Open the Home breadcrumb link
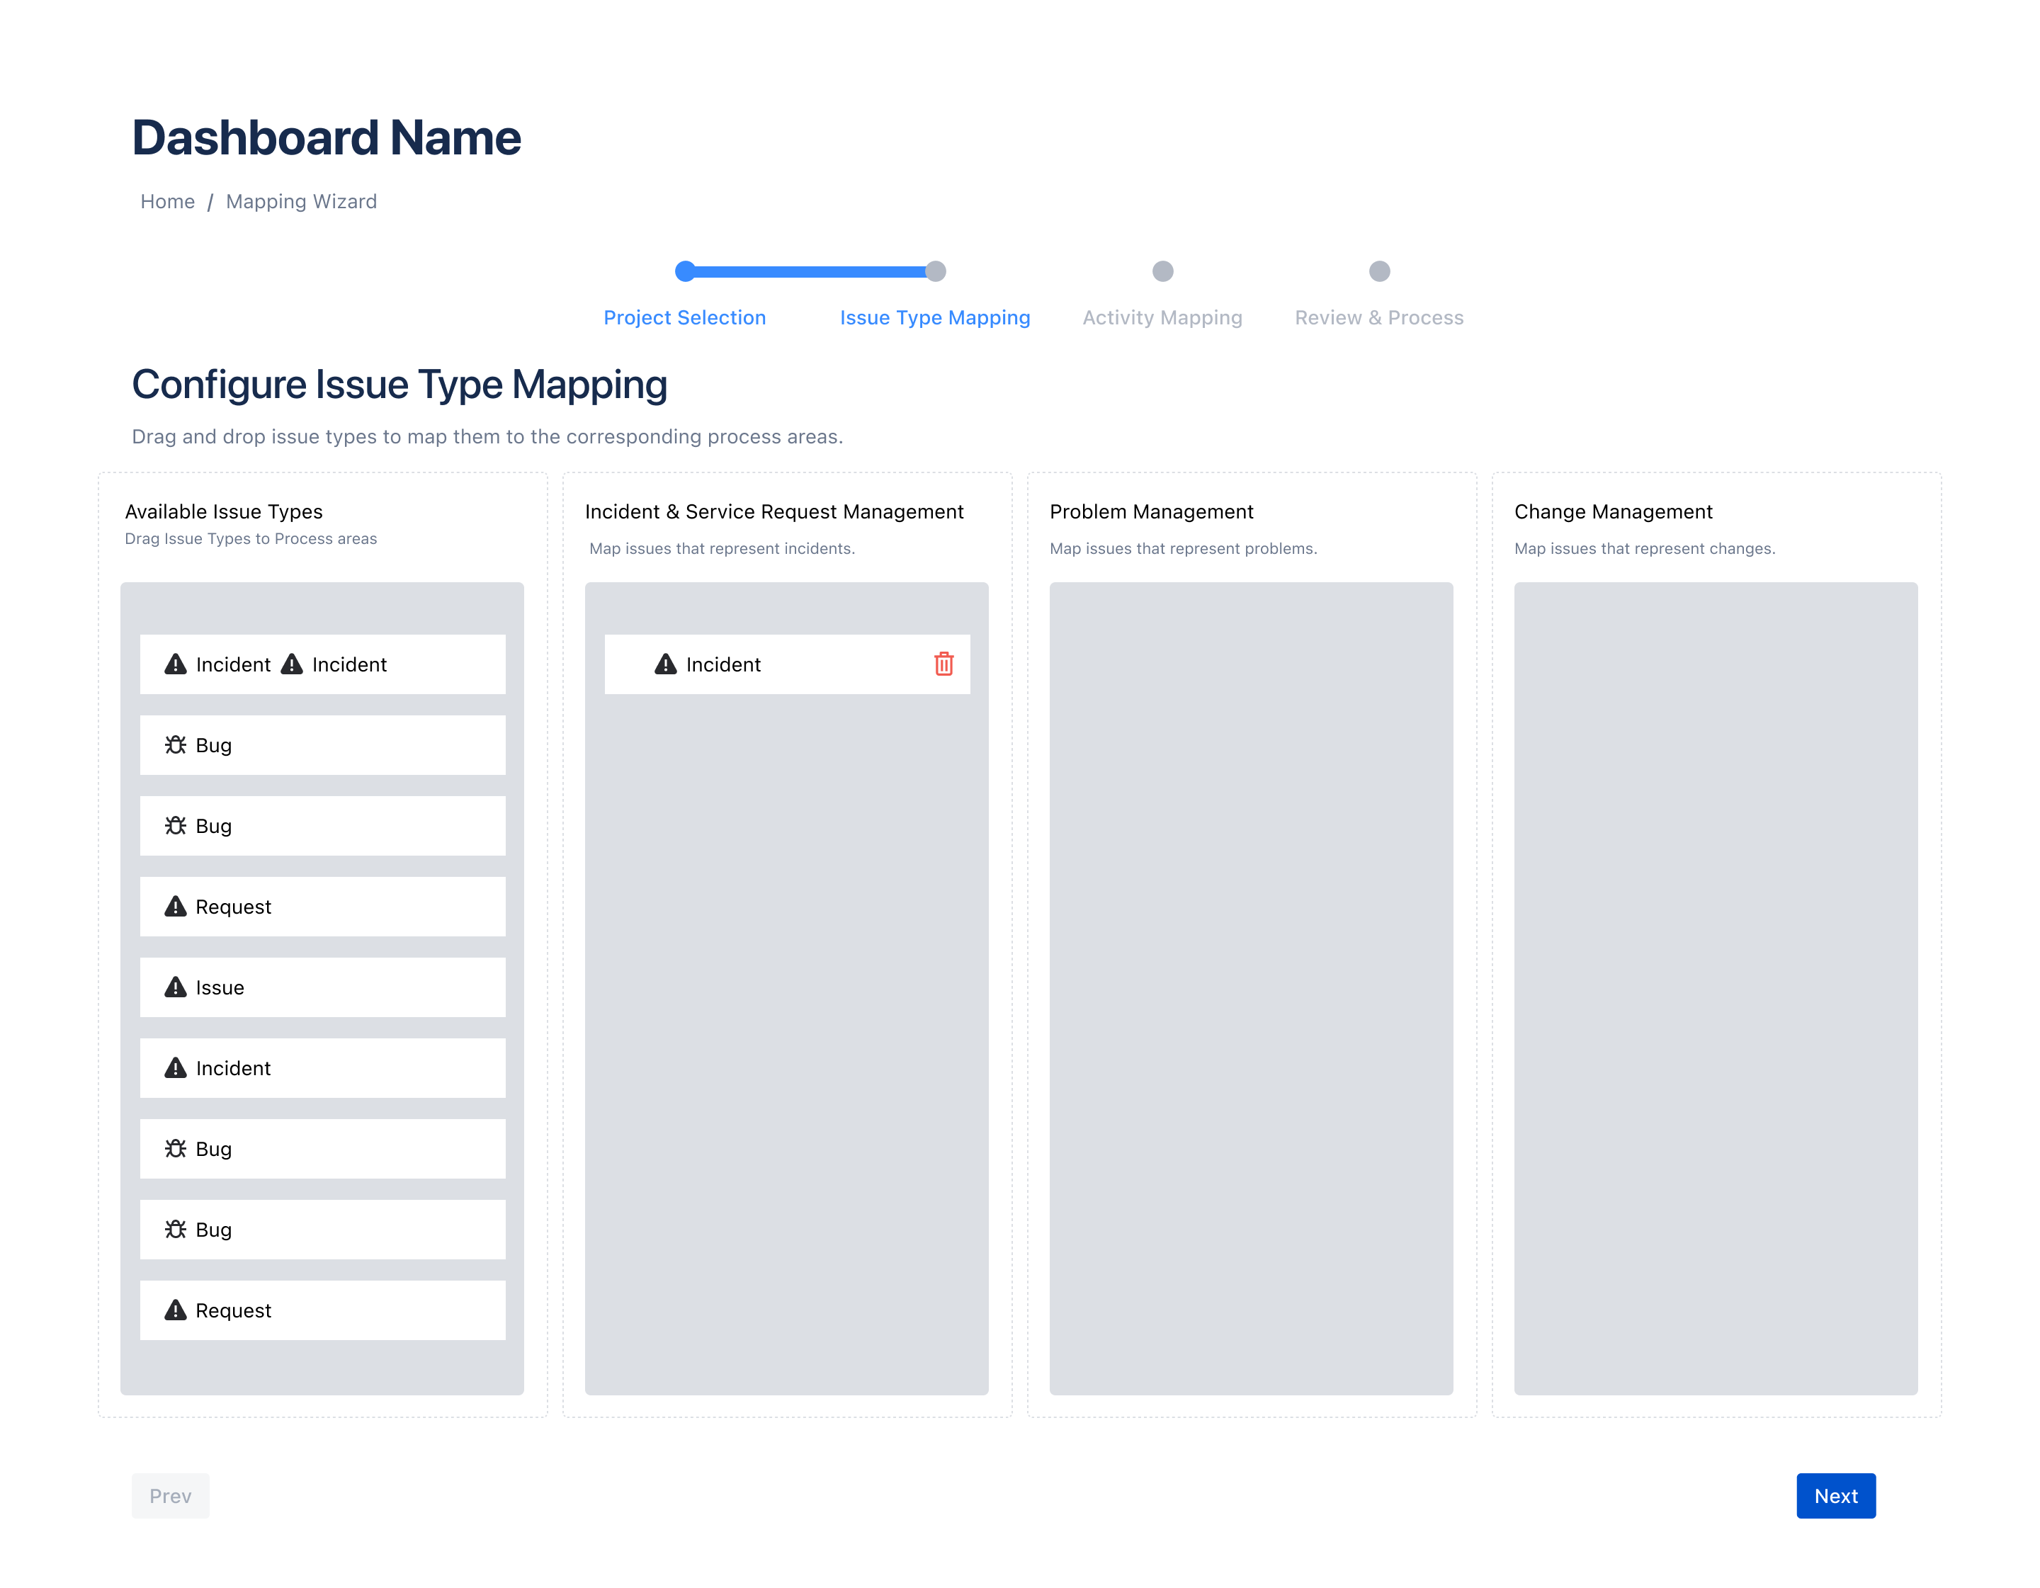The height and width of the screenshot is (1588, 2040). (167, 202)
